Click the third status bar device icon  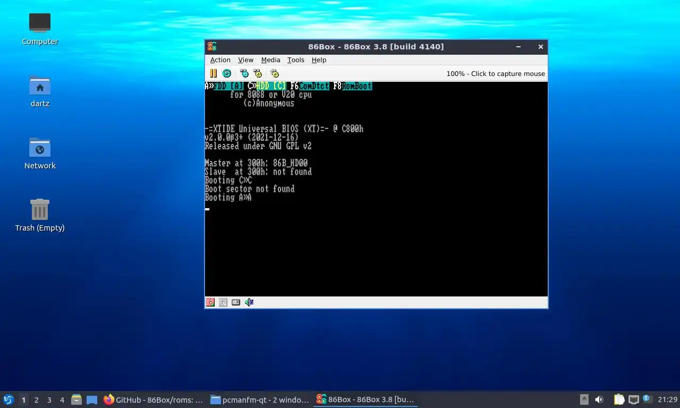click(236, 302)
